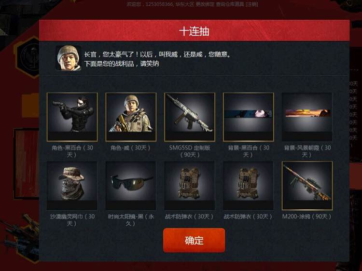Select the 沙漠幽灵网巾 hat and mask icon

(x=72, y=186)
